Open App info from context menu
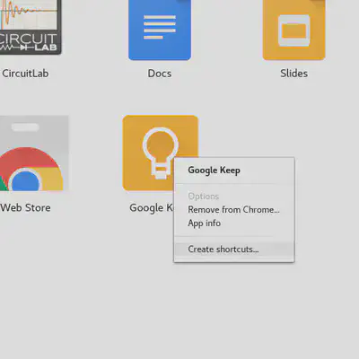 [234, 223]
